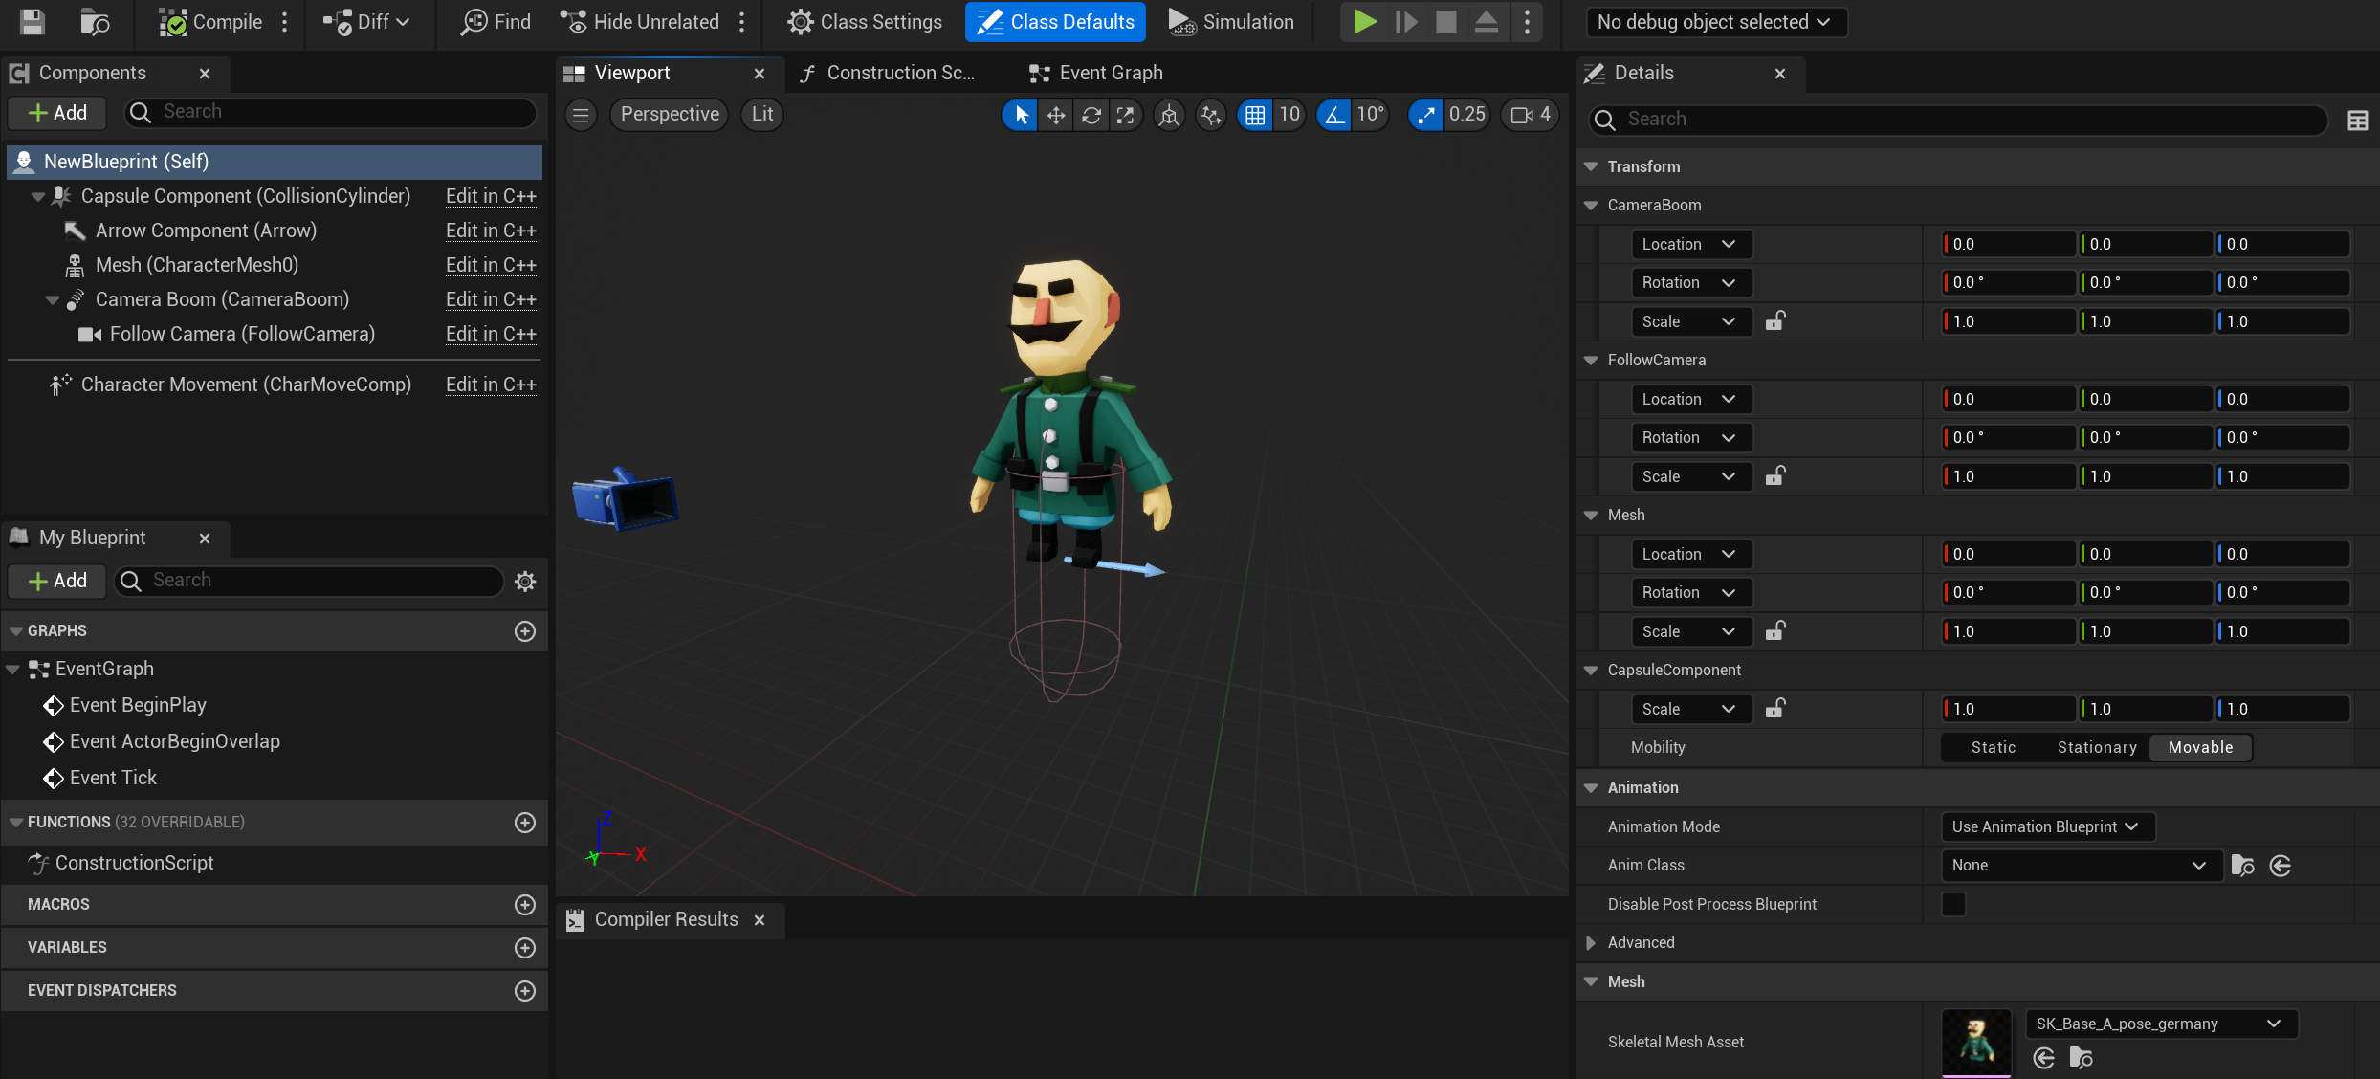Click the green Play button

(1364, 21)
